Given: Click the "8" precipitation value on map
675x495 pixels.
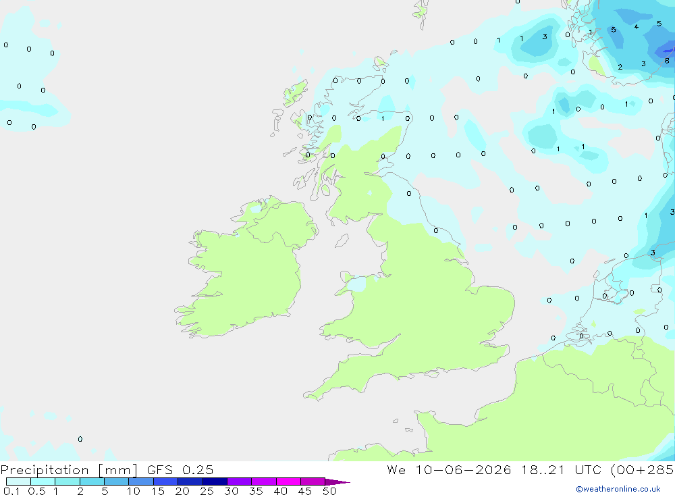Looking at the screenshot, I should [x=666, y=61].
